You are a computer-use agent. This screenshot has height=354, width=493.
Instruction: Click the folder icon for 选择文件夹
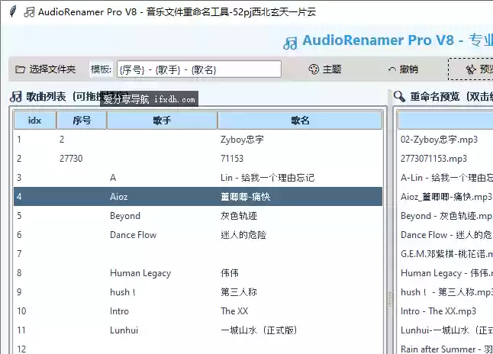[x=20, y=69]
